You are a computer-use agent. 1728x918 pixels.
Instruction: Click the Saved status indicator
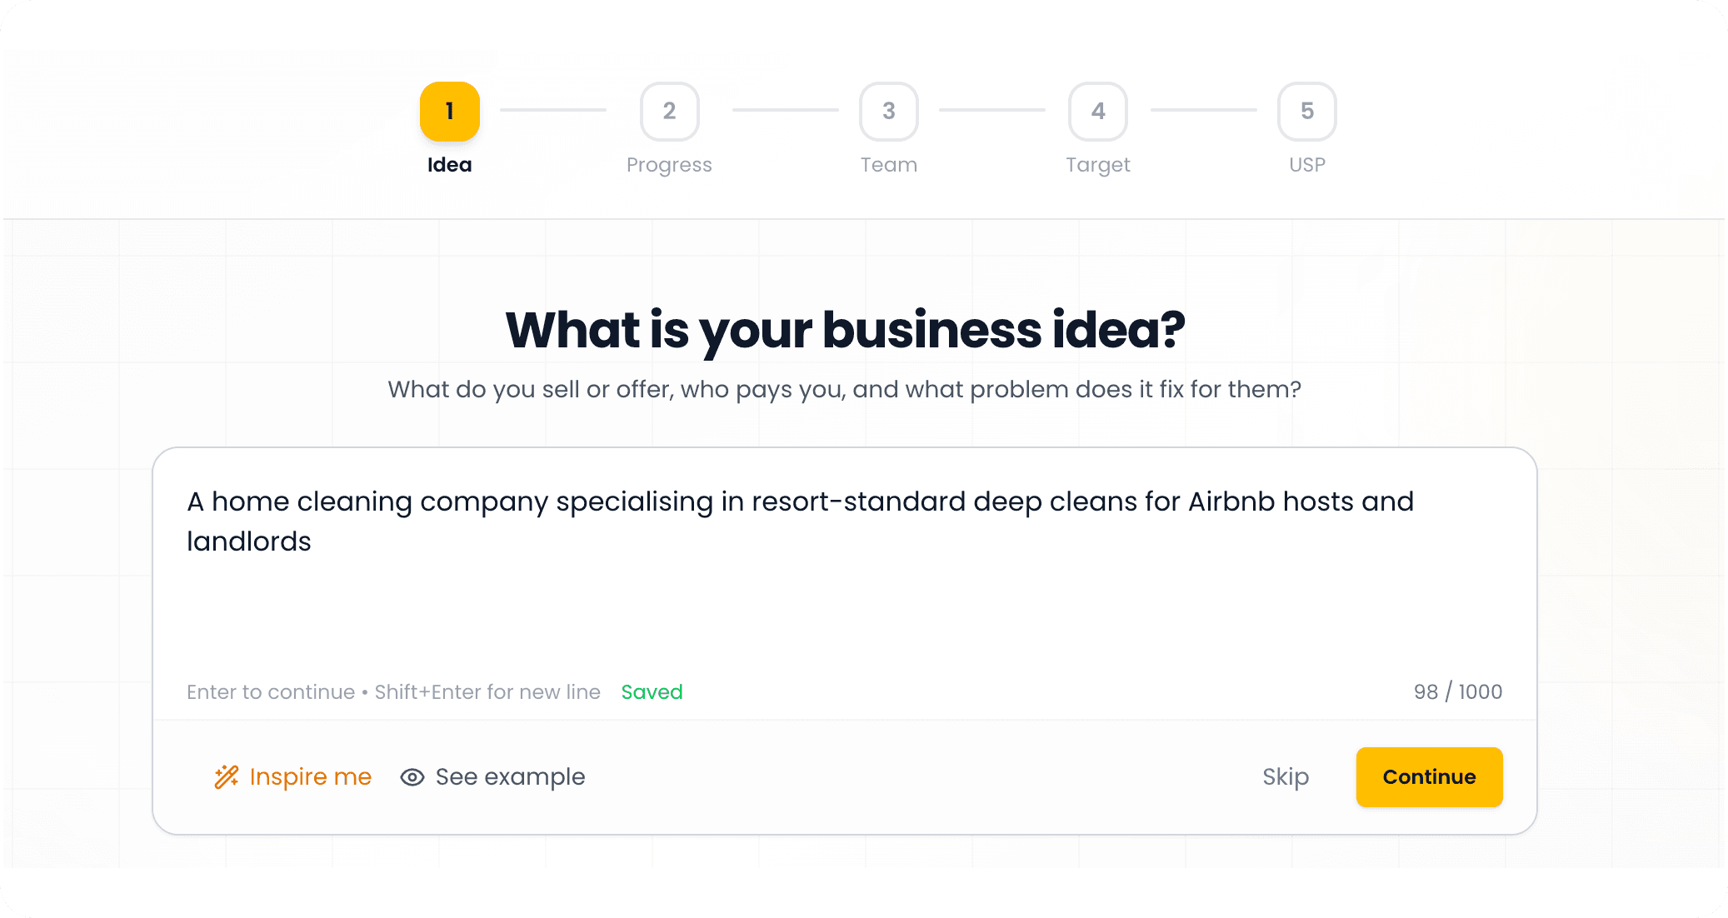[x=652, y=691]
